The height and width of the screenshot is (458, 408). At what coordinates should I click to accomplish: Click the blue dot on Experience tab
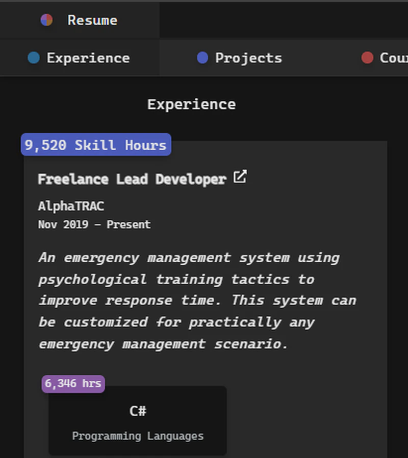(x=34, y=58)
